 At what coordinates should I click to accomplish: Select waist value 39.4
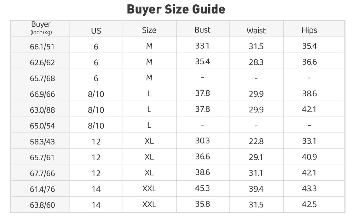pyautogui.click(x=256, y=189)
